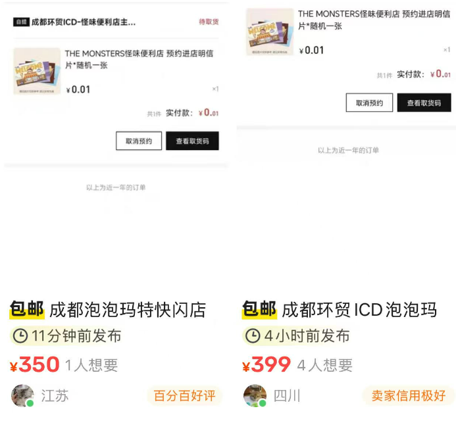456x421 pixels.
Task: Click the 百分百好评 seller badge
Action: (185, 396)
